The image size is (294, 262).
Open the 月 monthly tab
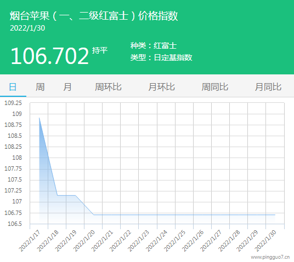67,87
